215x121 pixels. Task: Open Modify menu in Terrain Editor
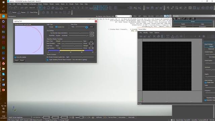[145, 33]
